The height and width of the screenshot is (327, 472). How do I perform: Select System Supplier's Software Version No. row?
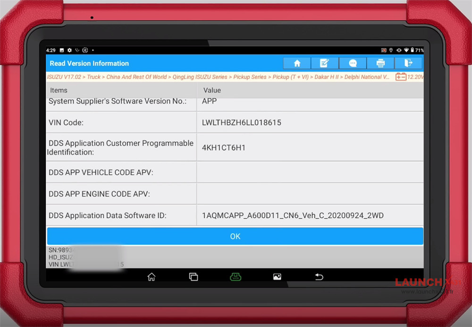click(235, 105)
